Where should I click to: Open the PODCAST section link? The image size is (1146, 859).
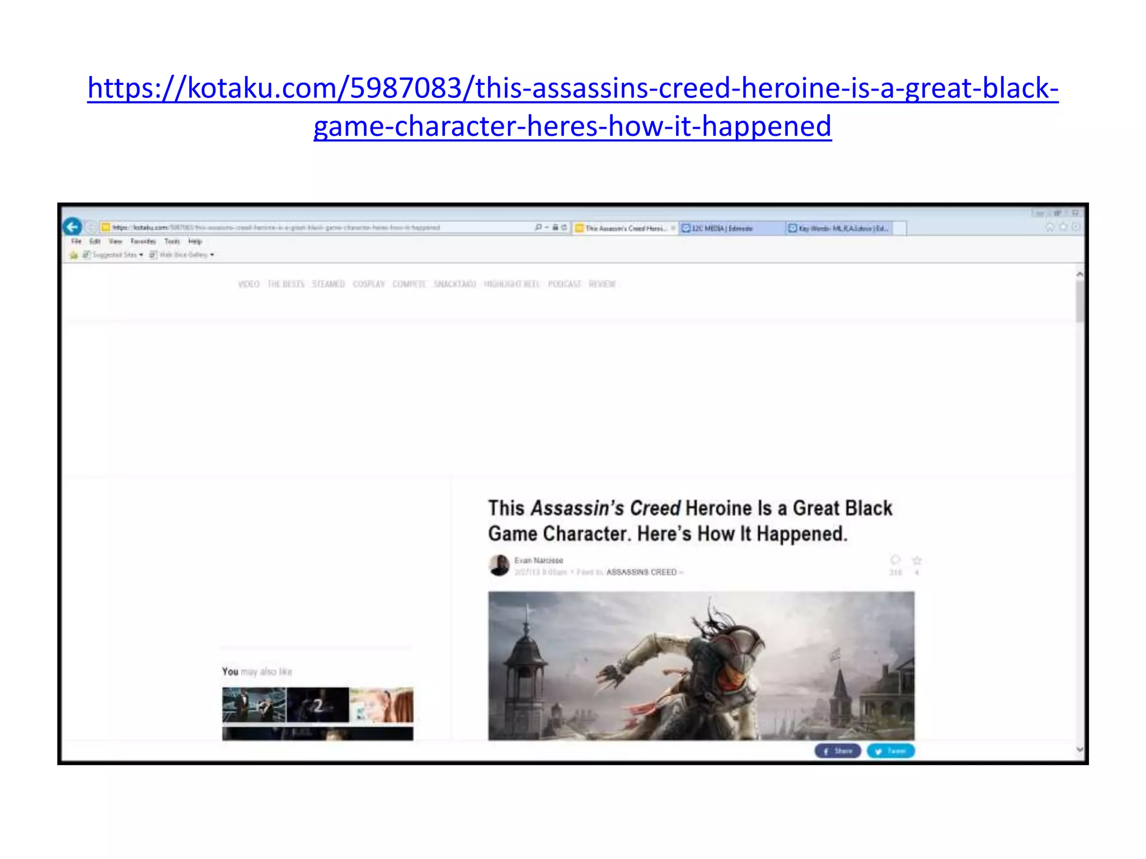tap(565, 284)
